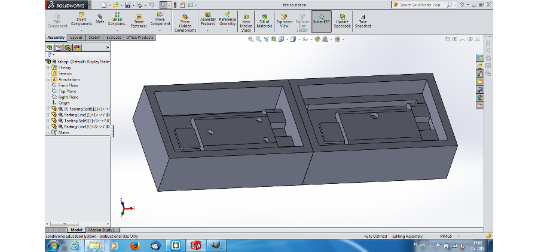The image size is (538, 252).
Task: Click the Save icon
Action: point(128,5)
